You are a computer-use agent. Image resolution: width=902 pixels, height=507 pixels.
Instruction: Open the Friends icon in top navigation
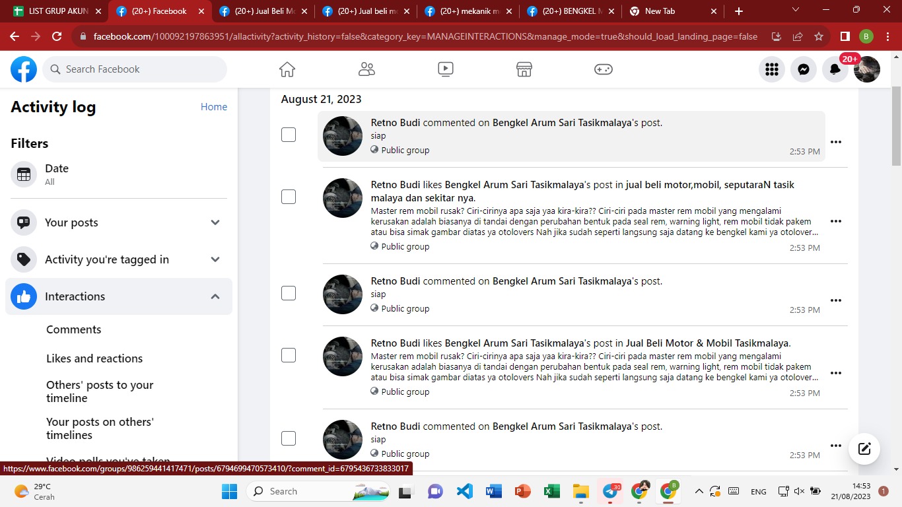[366, 69]
